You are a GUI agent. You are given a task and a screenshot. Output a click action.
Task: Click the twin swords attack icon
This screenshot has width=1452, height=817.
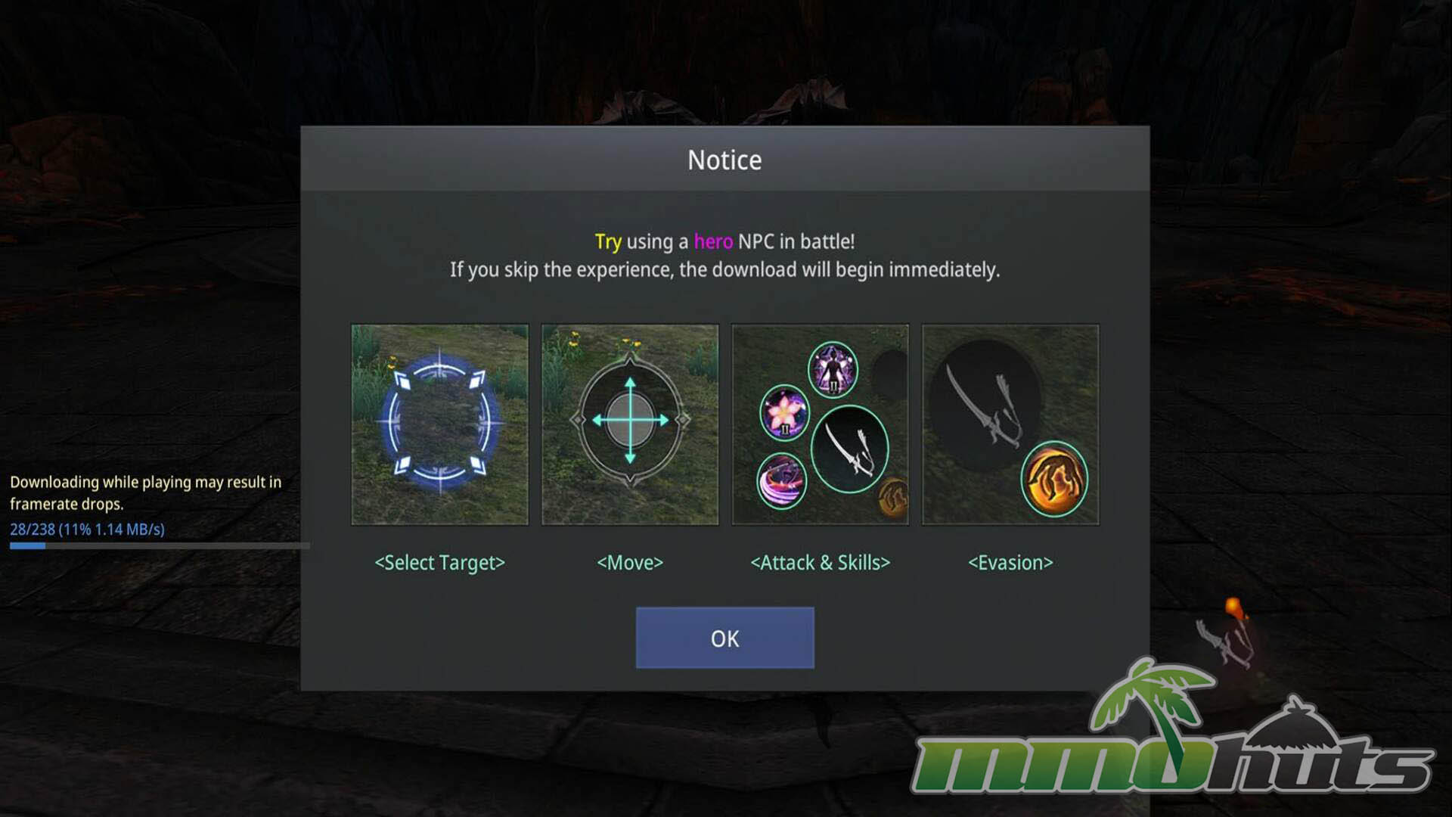click(849, 449)
